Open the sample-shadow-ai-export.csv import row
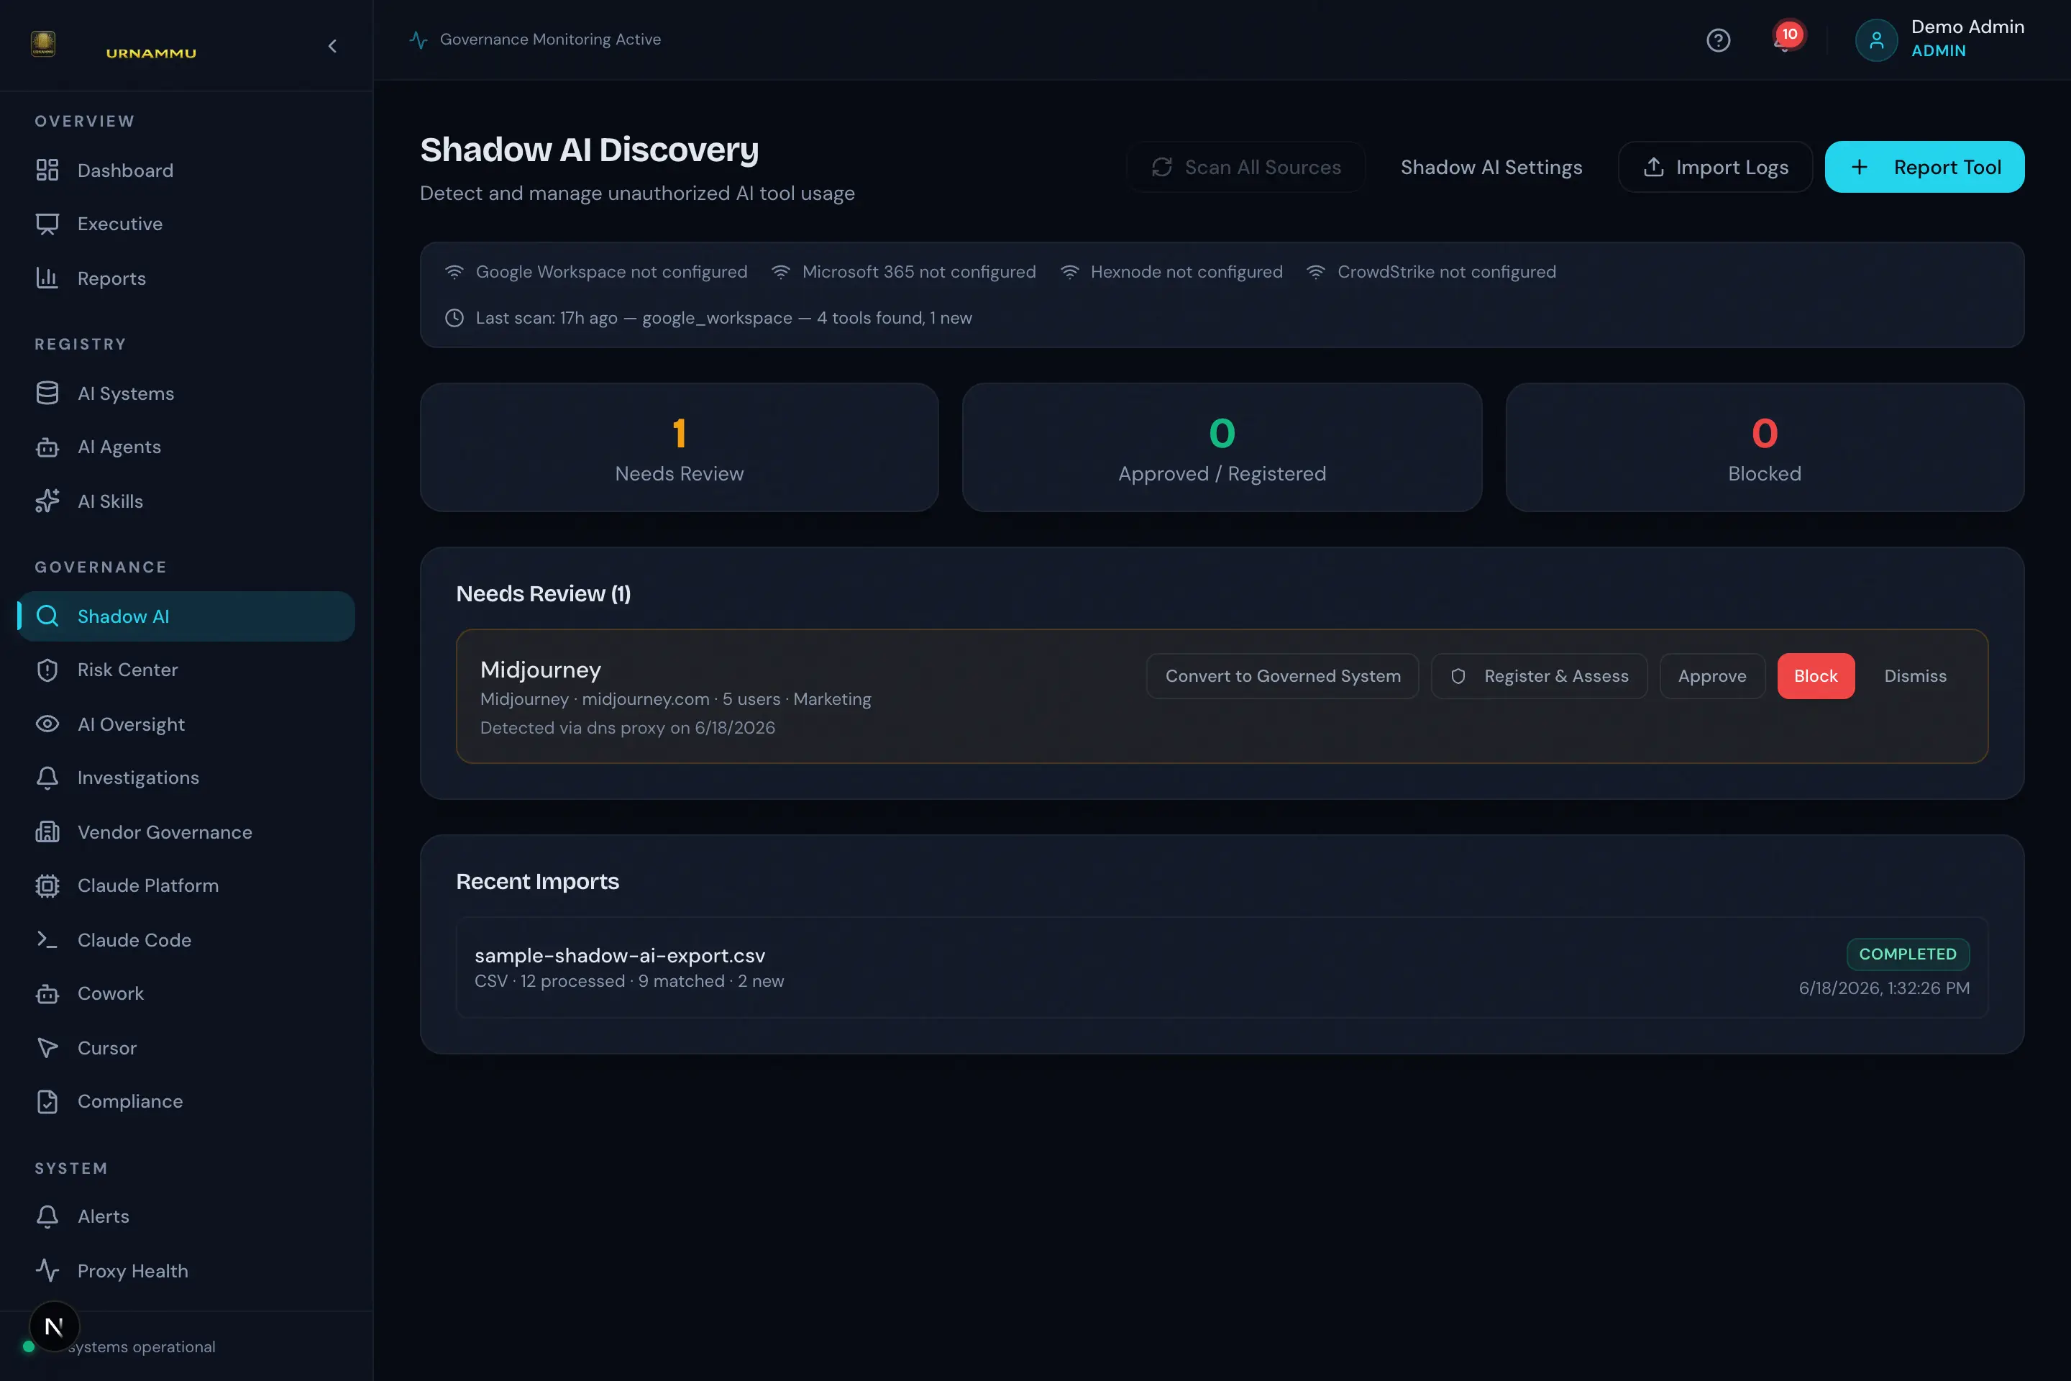The image size is (2071, 1381). click(1222, 968)
